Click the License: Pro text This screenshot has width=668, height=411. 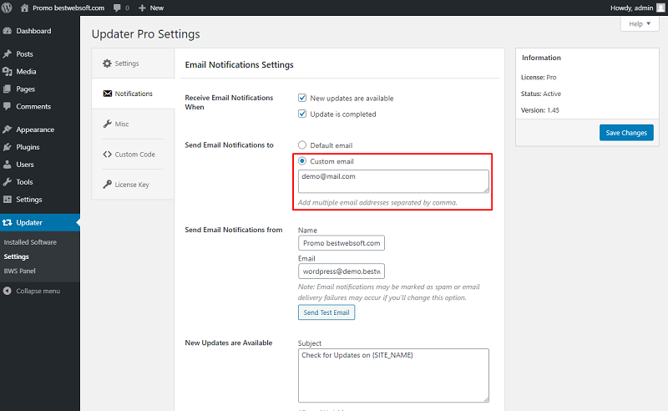click(539, 77)
